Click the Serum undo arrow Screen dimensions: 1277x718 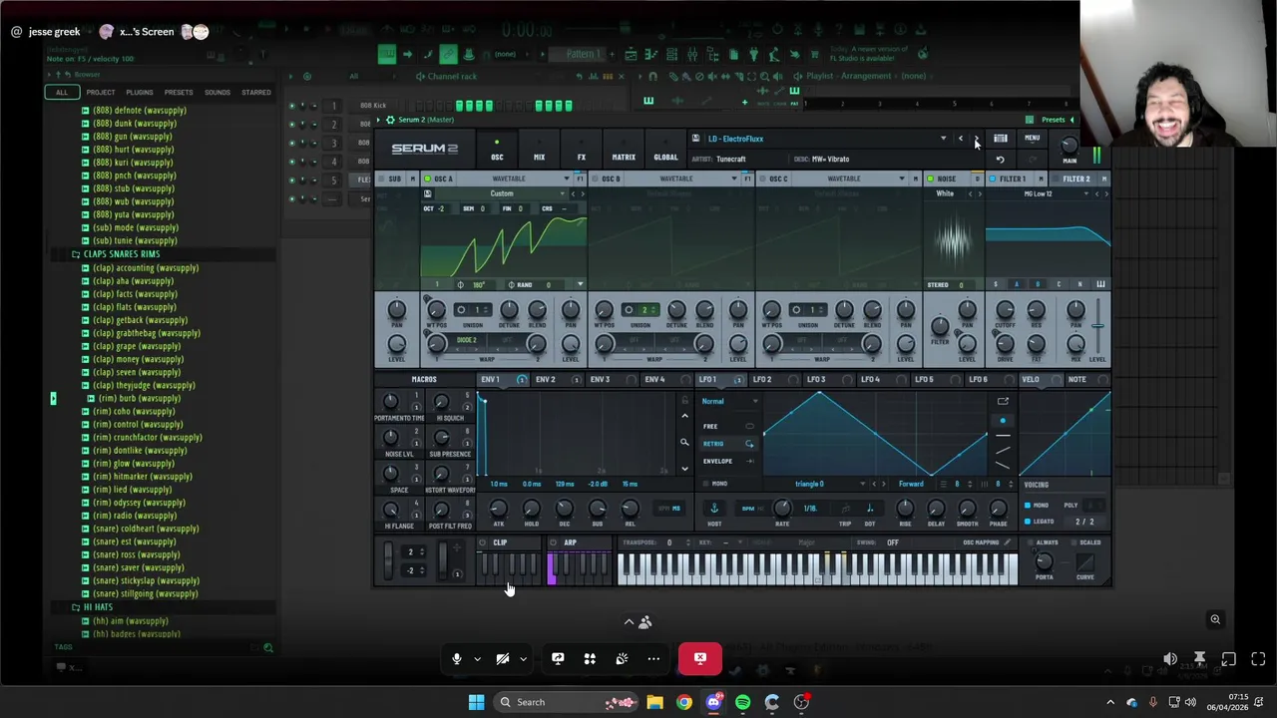click(1001, 160)
